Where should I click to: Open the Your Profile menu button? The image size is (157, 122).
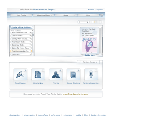21,15
